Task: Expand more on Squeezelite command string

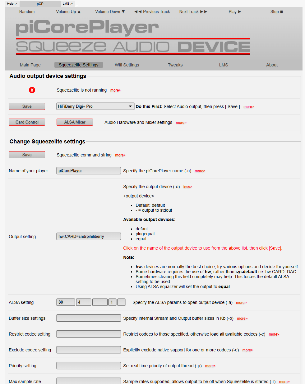Action: click(120, 155)
